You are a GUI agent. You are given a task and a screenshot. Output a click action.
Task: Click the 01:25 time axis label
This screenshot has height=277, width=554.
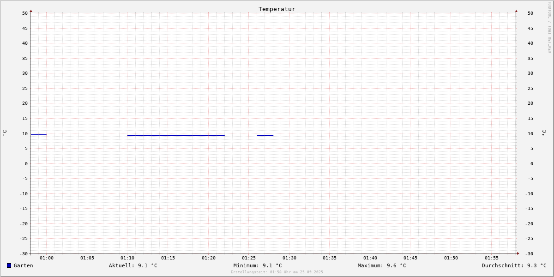pos(249,258)
